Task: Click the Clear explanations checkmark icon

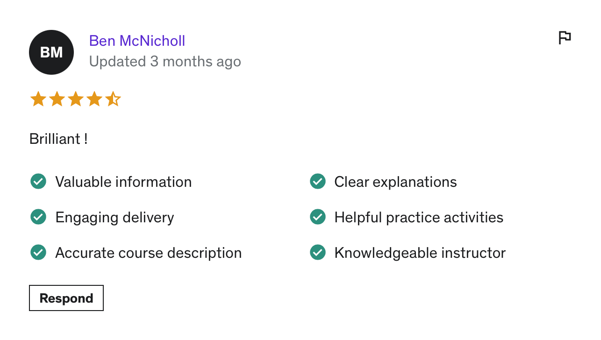Action: pyautogui.click(x=318, y=181)
